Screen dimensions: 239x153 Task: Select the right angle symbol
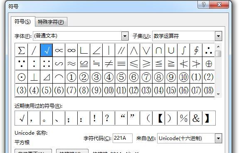(x=84, y=50)
